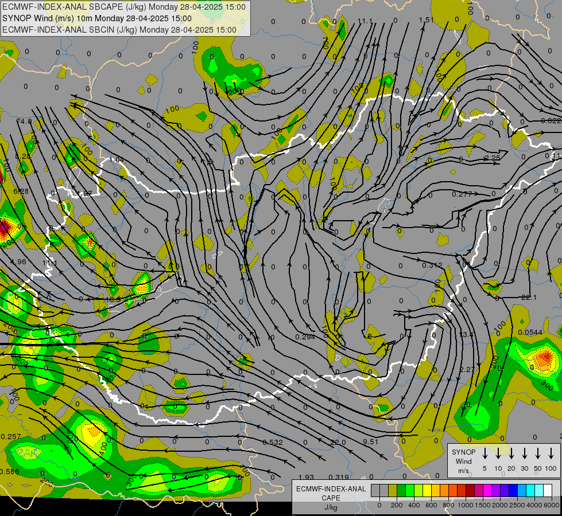The width and height of the screenshot is (562, 516).
Task: Click the 74.0 value on the map
Action: click(x=24, y=122)
